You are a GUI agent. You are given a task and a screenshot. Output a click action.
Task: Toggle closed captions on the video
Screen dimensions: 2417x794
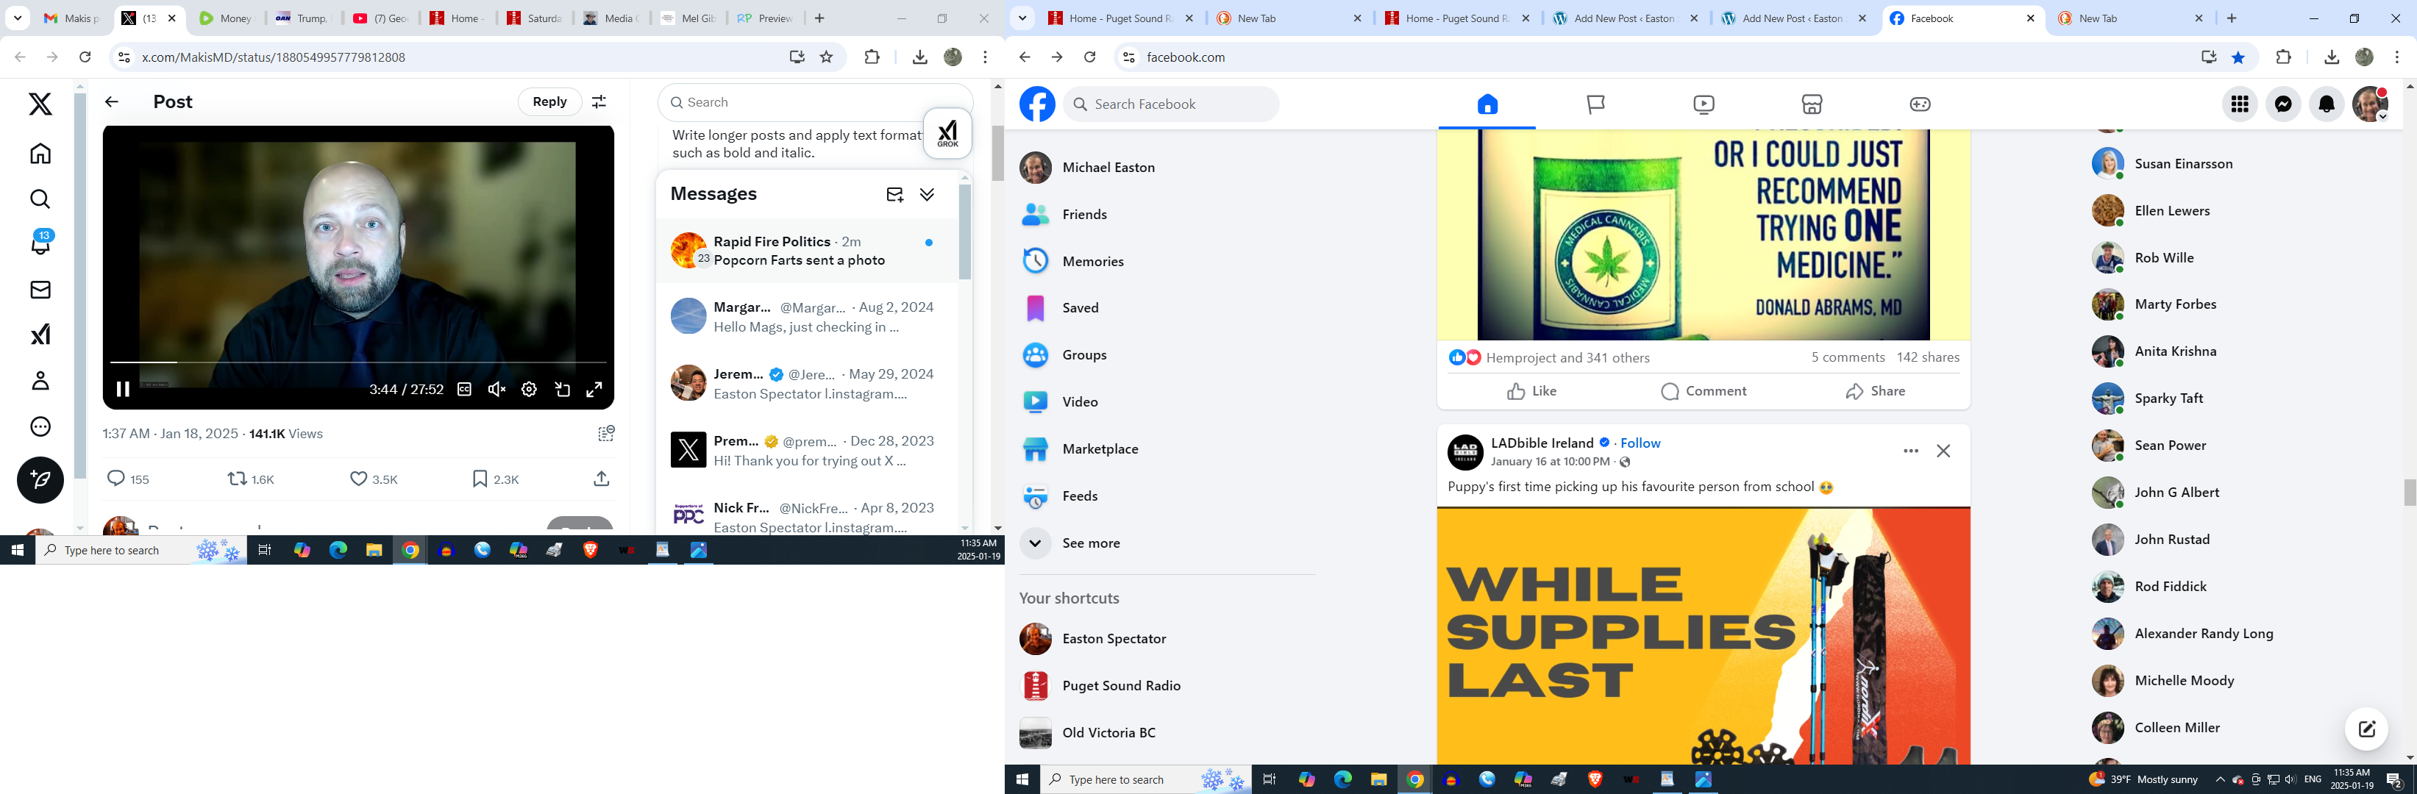(x=464, y=389)
